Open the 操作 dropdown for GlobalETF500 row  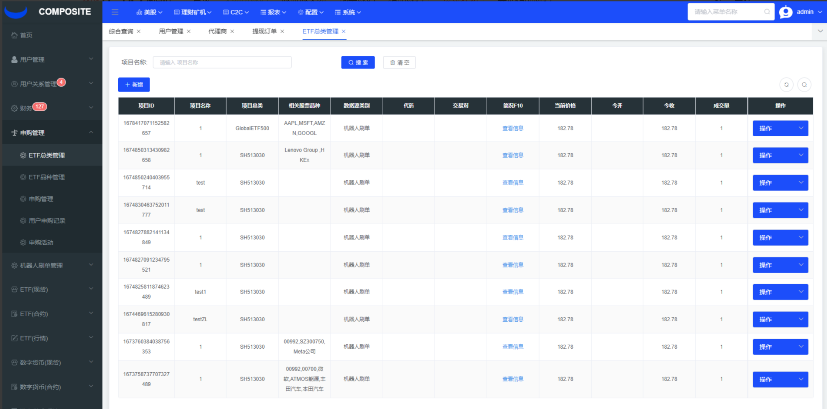point(780,128)
